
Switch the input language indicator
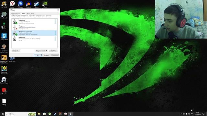point(192,114)
